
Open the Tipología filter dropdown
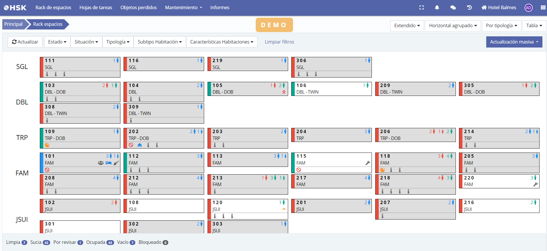tap(118, 42)
